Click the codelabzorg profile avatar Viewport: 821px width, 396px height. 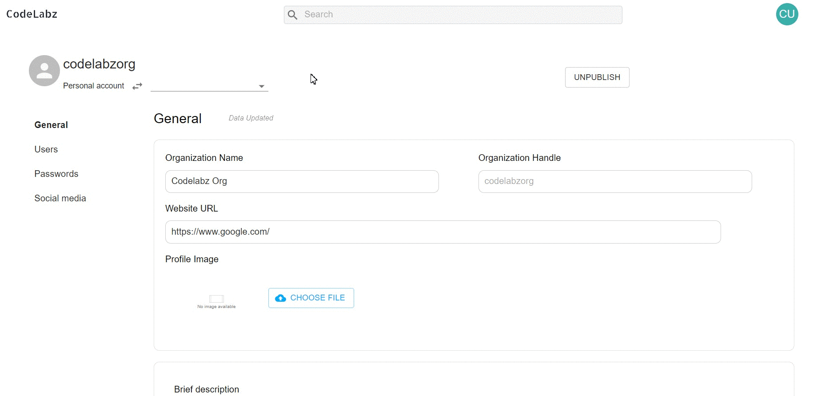click(x=44, y=71)
